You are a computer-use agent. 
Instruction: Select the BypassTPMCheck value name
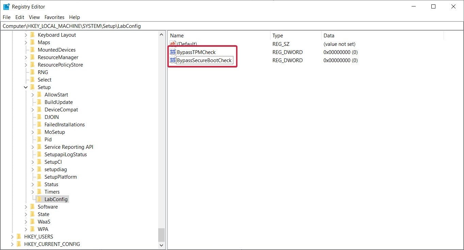pos(196,52)
